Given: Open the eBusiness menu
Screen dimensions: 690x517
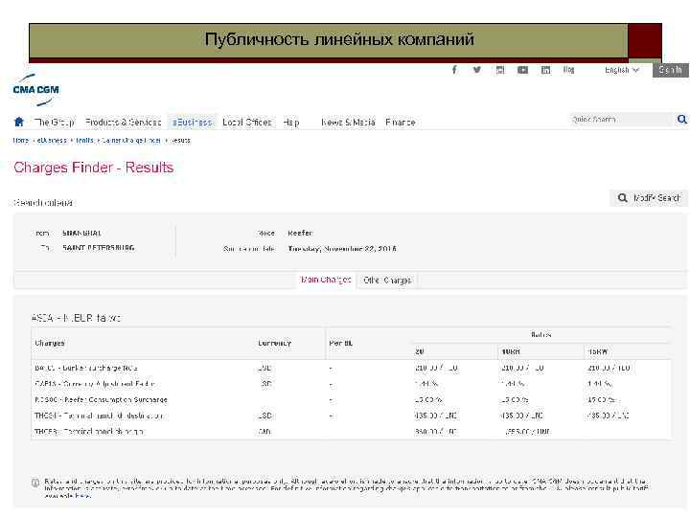Looking at the screenshot, I should (192, 123).
